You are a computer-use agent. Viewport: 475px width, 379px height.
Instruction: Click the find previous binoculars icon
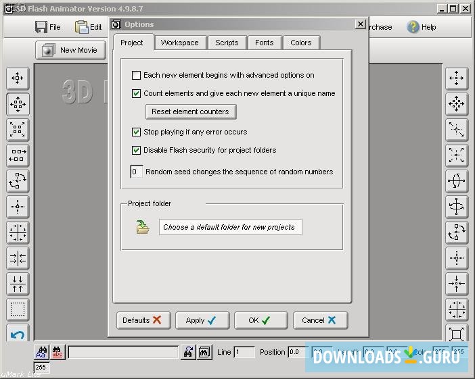[188, 353]
